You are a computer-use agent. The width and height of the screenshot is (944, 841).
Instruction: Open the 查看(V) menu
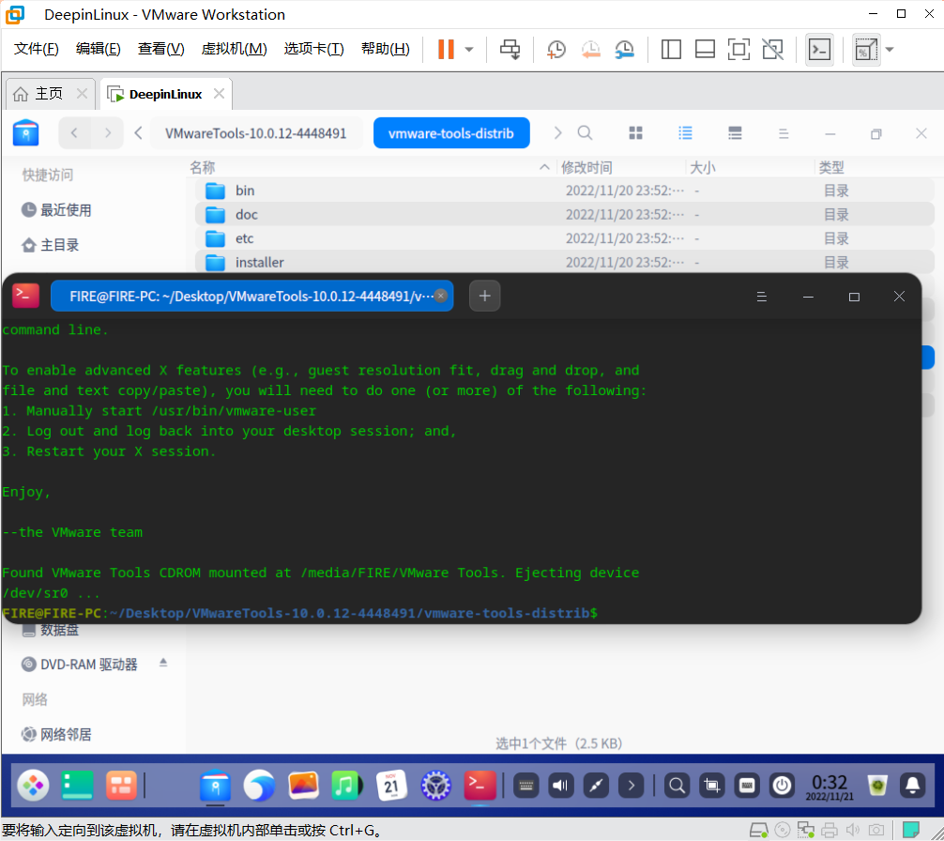pos(160,49)
